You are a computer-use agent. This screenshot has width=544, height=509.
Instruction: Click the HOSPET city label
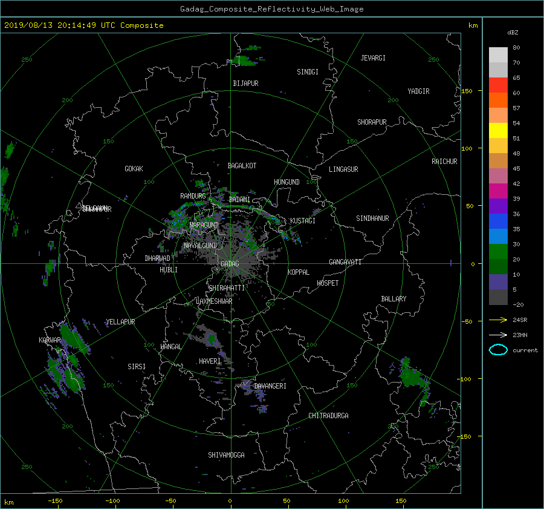328,283
